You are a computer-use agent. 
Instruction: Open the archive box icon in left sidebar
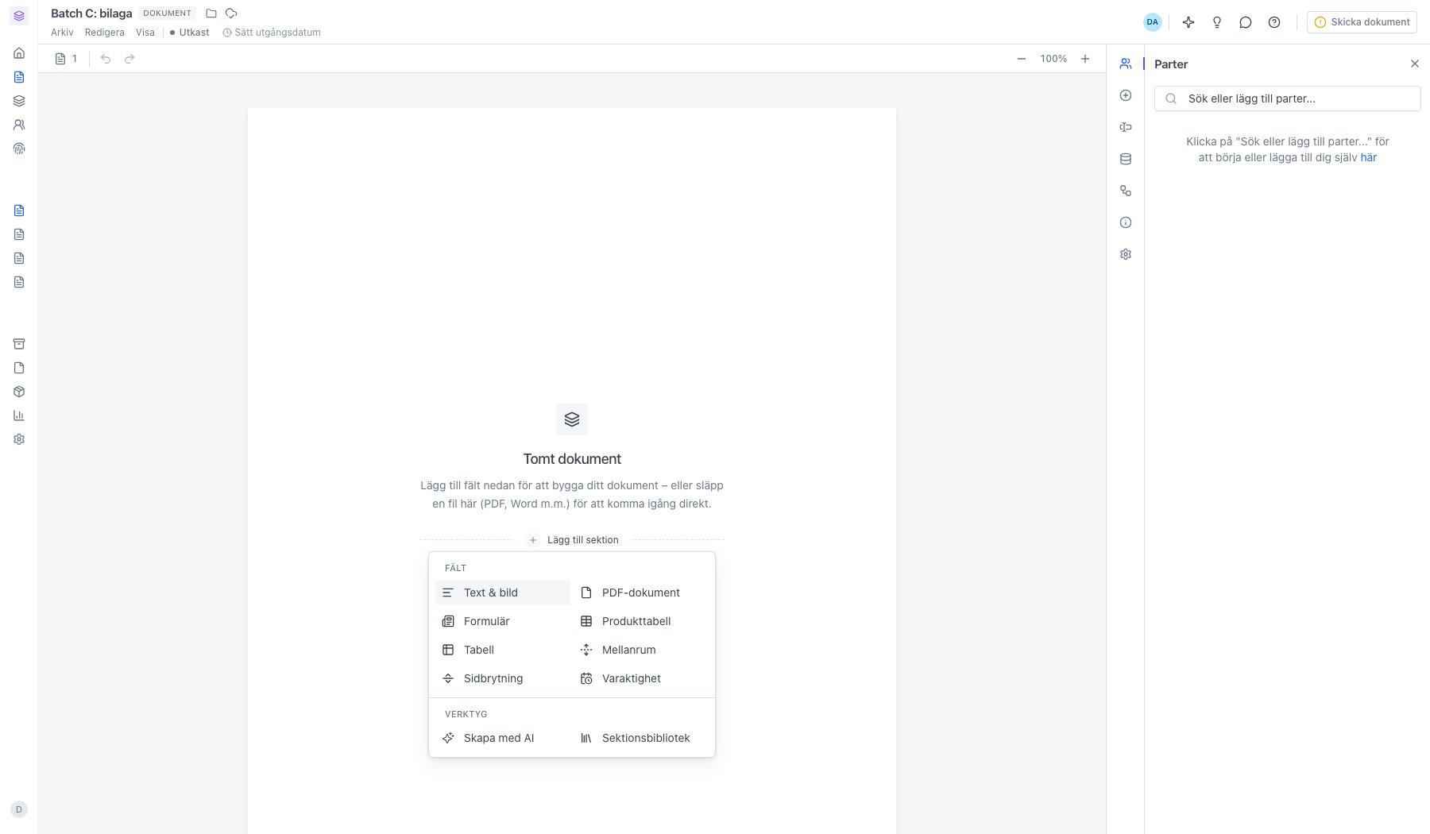(19, 344)
